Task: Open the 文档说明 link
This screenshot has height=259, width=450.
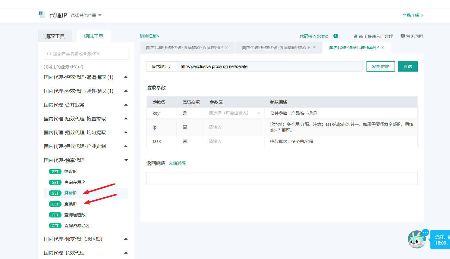Action: 177,163
